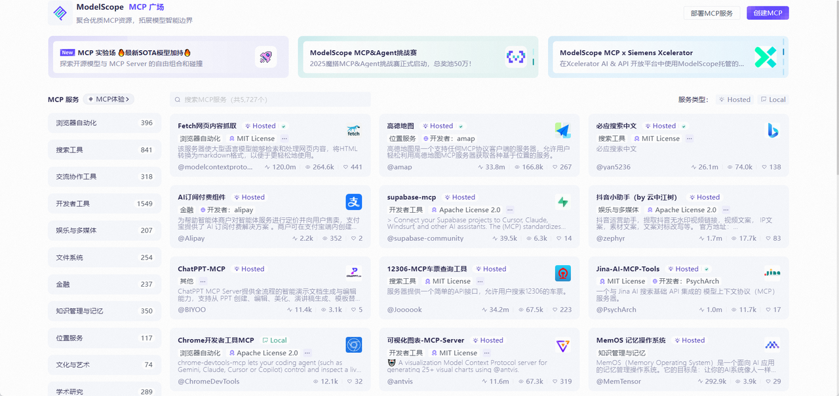
Task: Click the Amap paper-plane logo icon
Action: (x=562, y=130)
